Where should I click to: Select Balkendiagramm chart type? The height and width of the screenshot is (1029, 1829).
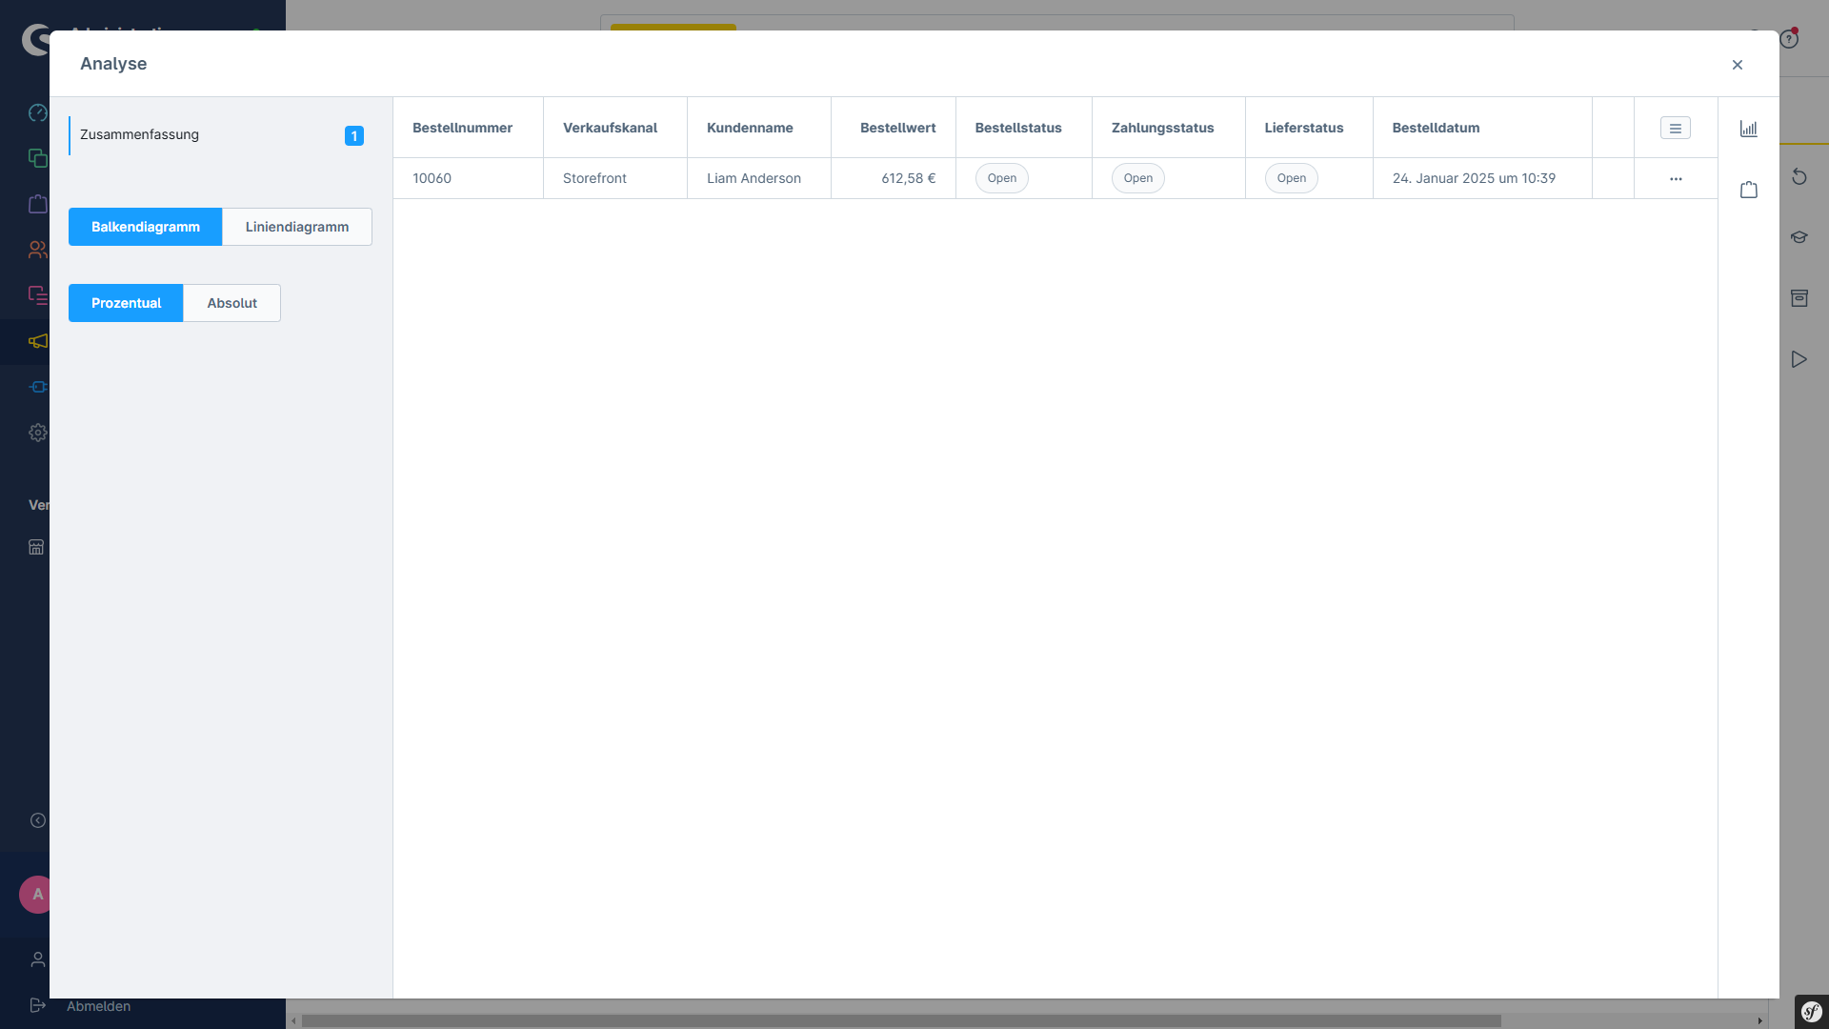[x=145, y=227]
